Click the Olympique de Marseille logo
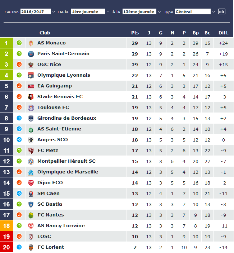This screenshot has height=253, width=234. (31, 172)
